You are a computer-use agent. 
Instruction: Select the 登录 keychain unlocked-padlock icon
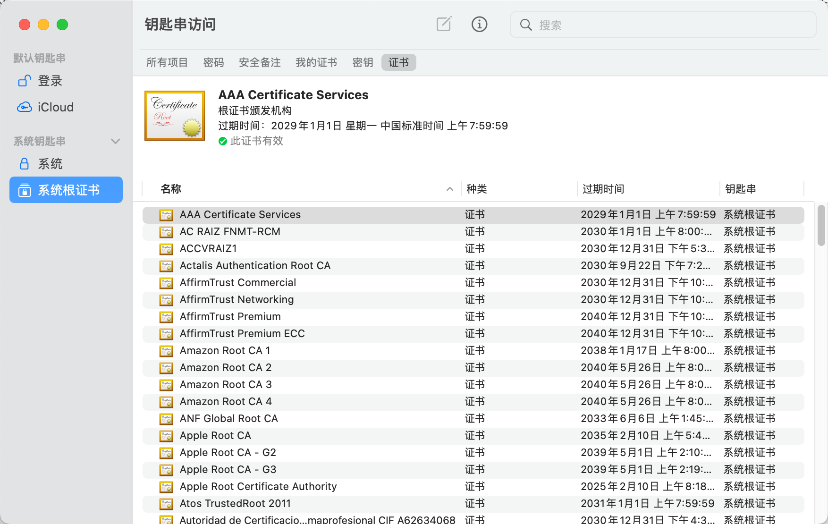(25, 81)
